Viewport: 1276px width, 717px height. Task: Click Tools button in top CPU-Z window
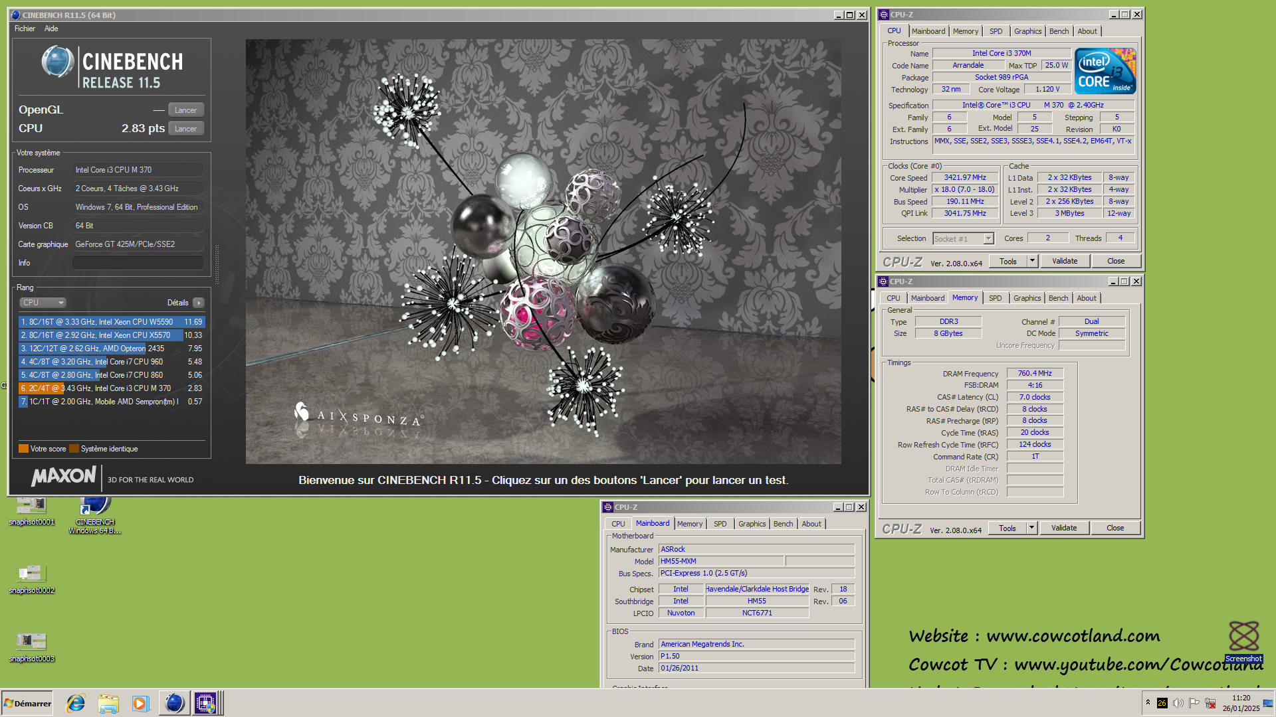click(1008, 262)
